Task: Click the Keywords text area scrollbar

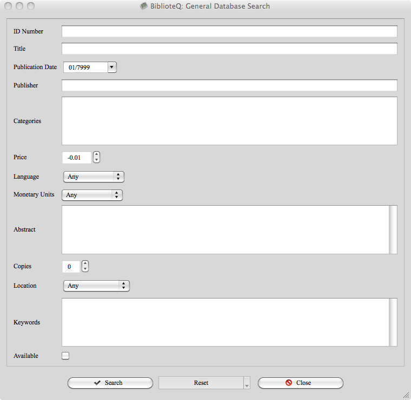Action: point(393,322)
